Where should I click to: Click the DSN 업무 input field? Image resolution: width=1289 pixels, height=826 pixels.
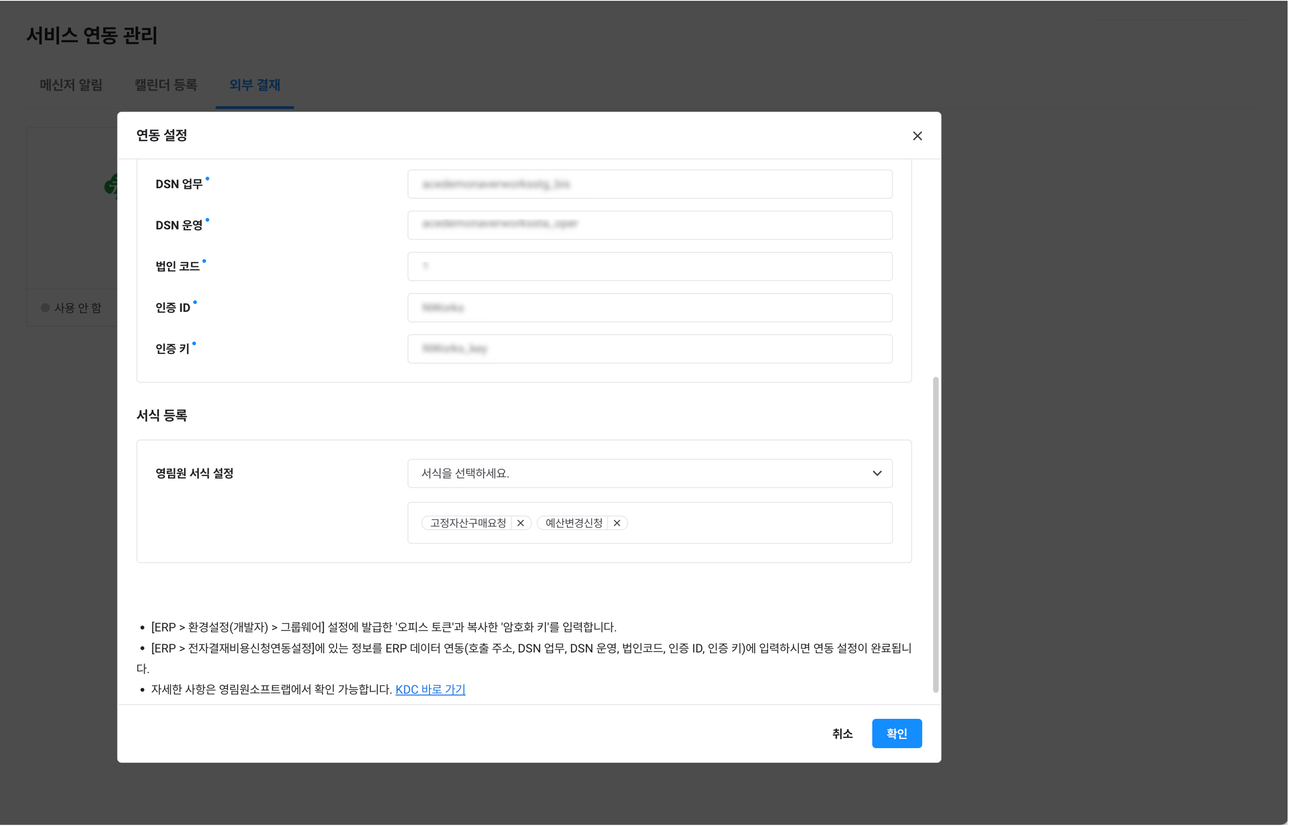click(x=649, y=184)
